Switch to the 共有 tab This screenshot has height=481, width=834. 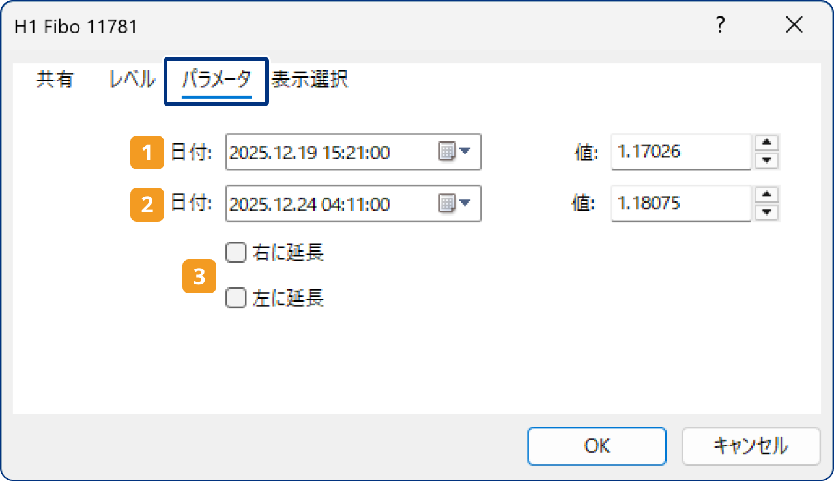point(55,80)
